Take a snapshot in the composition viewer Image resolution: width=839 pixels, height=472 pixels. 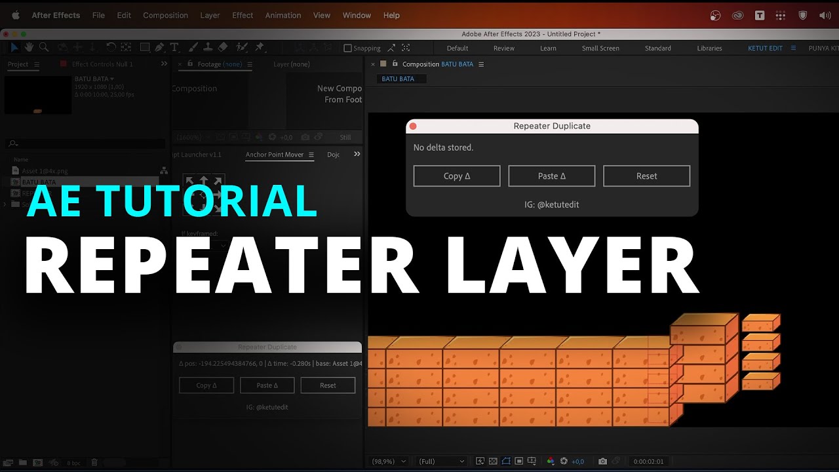(602, 462)
